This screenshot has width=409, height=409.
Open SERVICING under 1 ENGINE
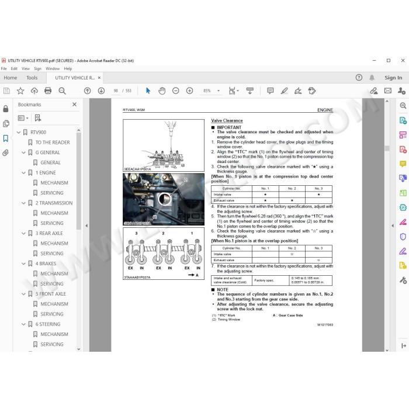52,193
